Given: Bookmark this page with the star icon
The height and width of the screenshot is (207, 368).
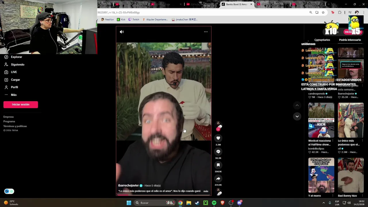Looking at the screenshot, I should 323,13.
